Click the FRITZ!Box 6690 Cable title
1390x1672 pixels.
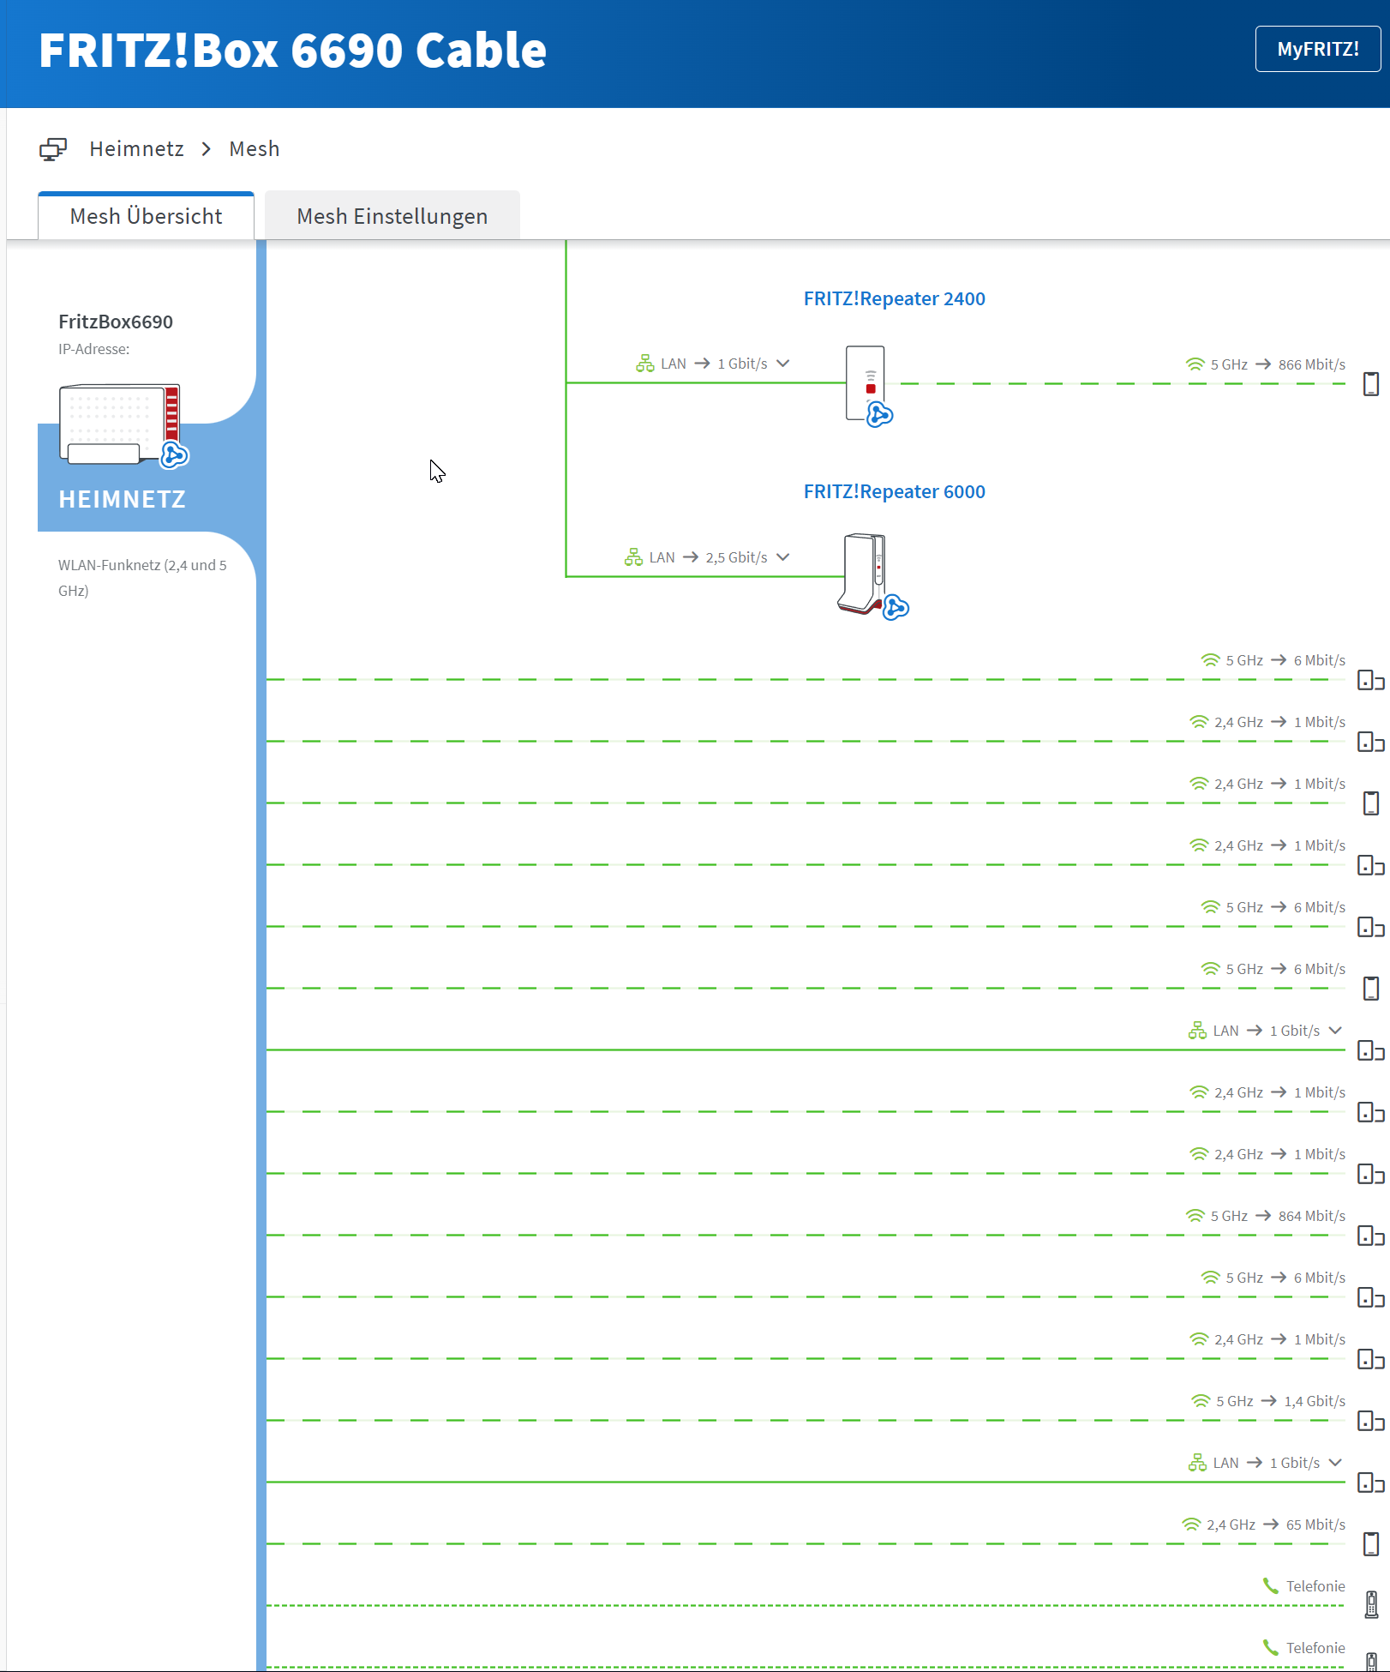[x=293, y=50]
